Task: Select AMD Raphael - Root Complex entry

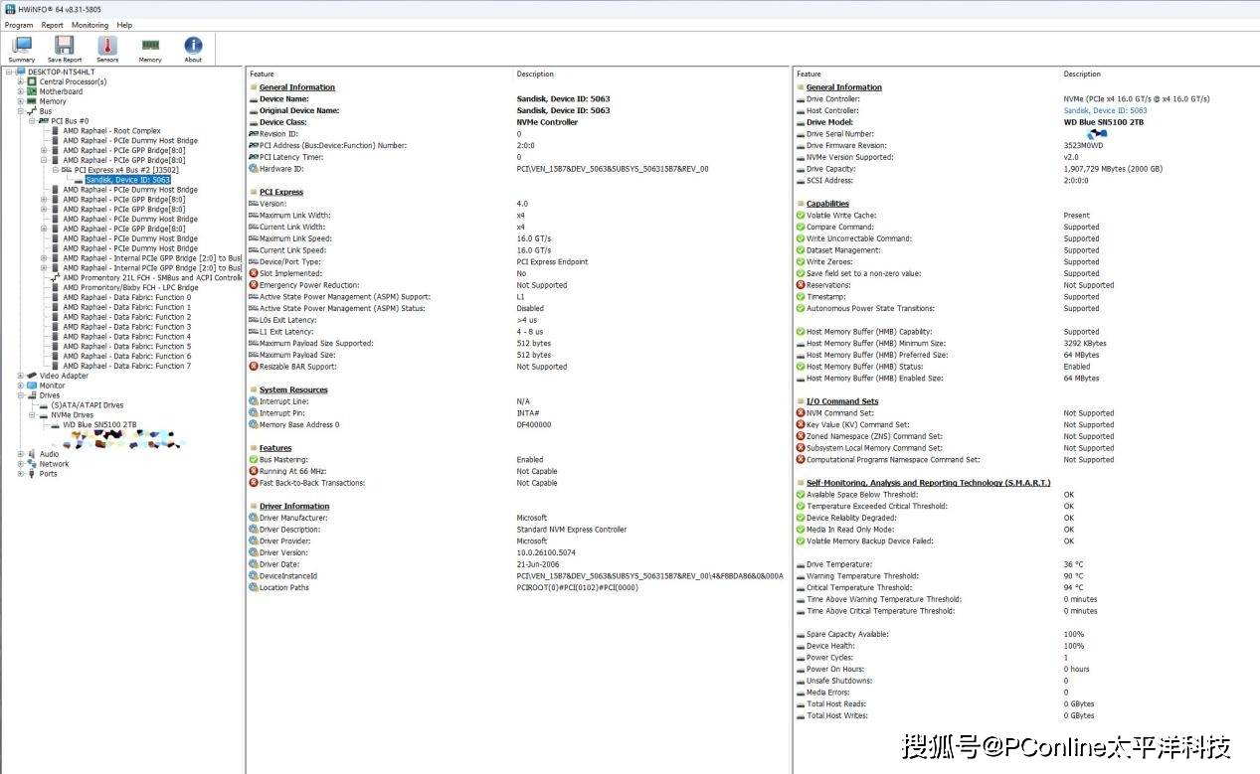Action: click(x=111, y=131)
